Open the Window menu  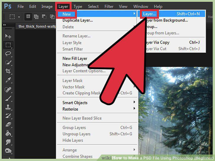click(x=141, y=6)
